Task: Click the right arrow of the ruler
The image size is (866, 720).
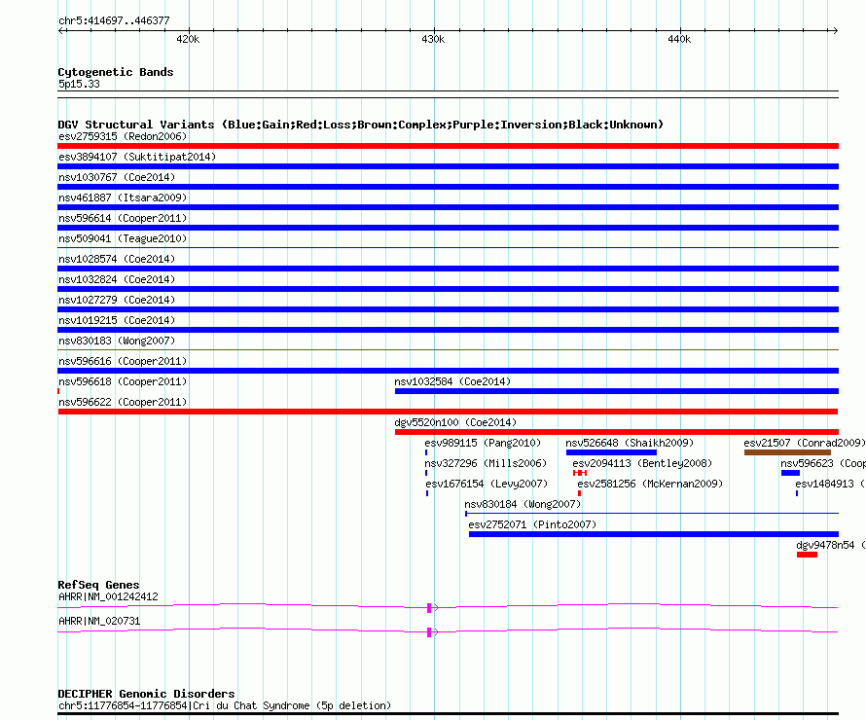Action: (x=835, y=30)
